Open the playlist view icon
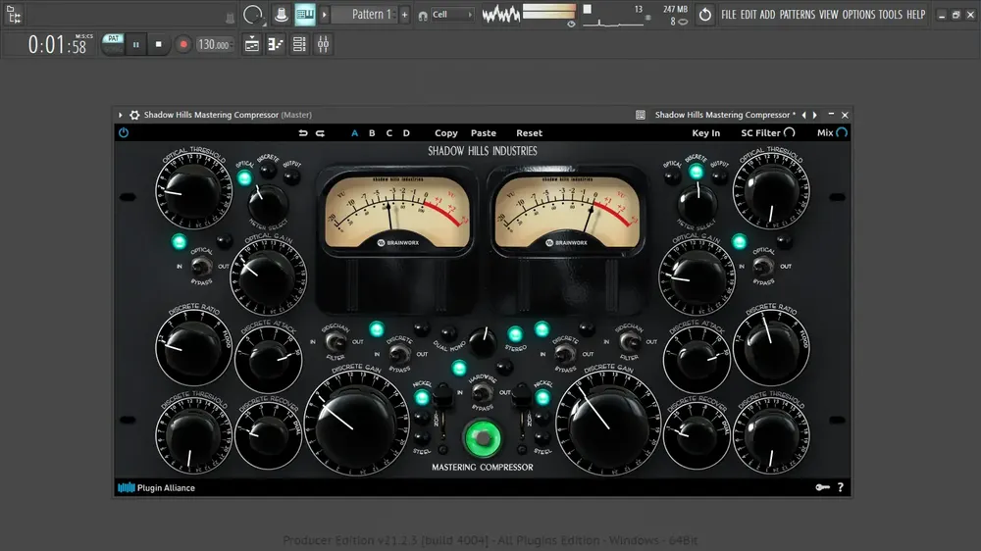 [x=252, y=44]
